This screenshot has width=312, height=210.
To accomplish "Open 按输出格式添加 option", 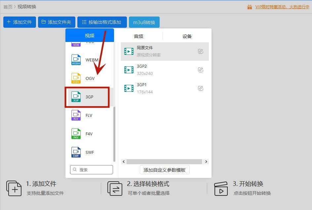I will pos(102,22).
